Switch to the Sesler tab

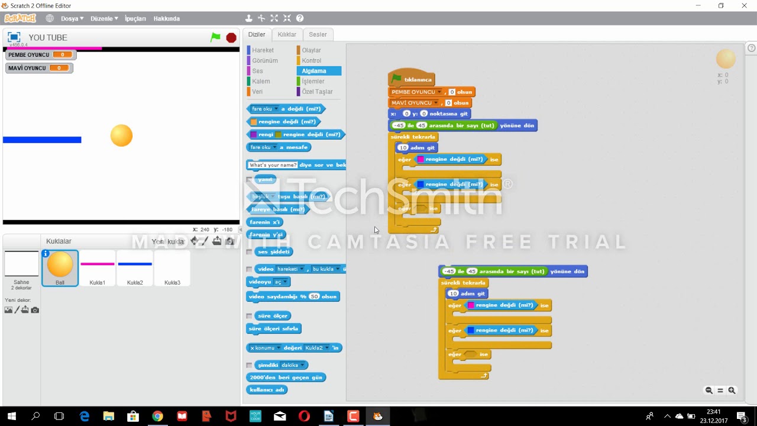coord(318,34)
